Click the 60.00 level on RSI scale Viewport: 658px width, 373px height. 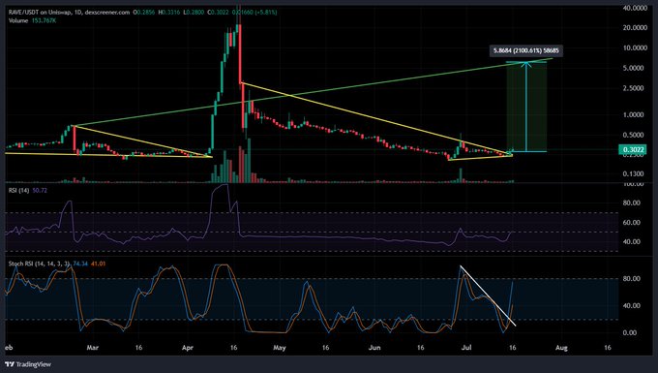point(632,222)
